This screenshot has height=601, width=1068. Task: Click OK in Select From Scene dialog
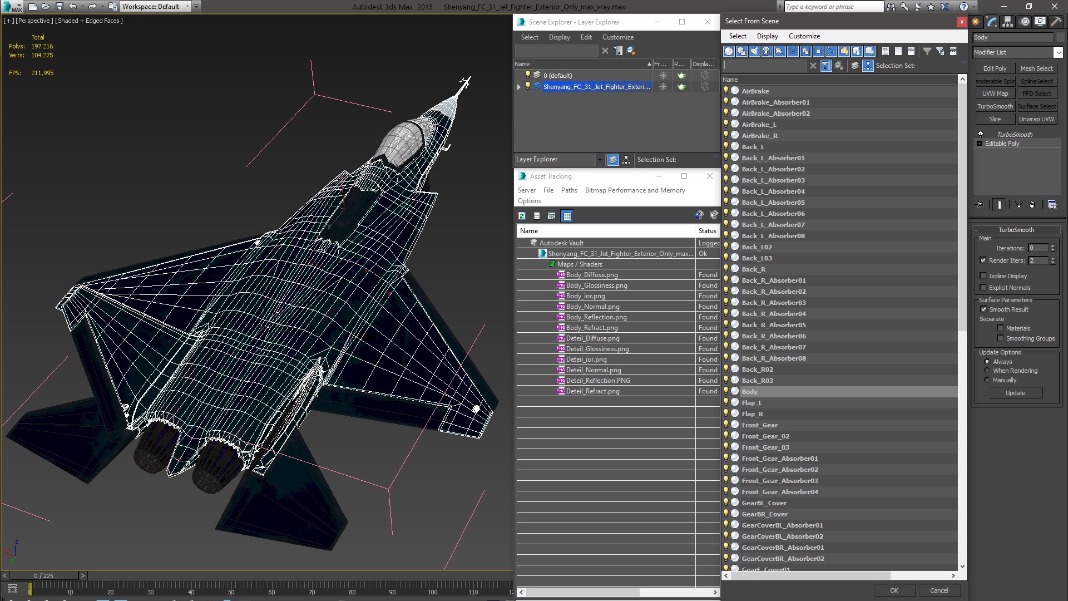pyautogui.click(x=894, y=590)
